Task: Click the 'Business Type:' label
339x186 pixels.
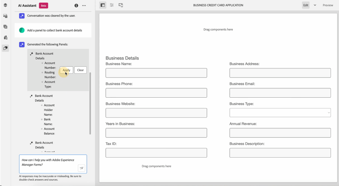Action: click(x=241, y=104)
